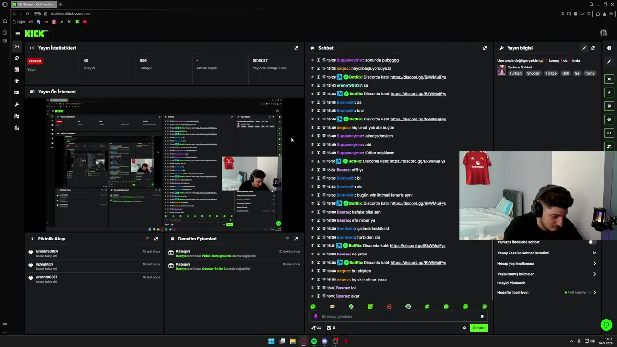The height and width of the screenshot is (347, 617).
Task: Open the media clips icon in sidebar
Action: 17,93
